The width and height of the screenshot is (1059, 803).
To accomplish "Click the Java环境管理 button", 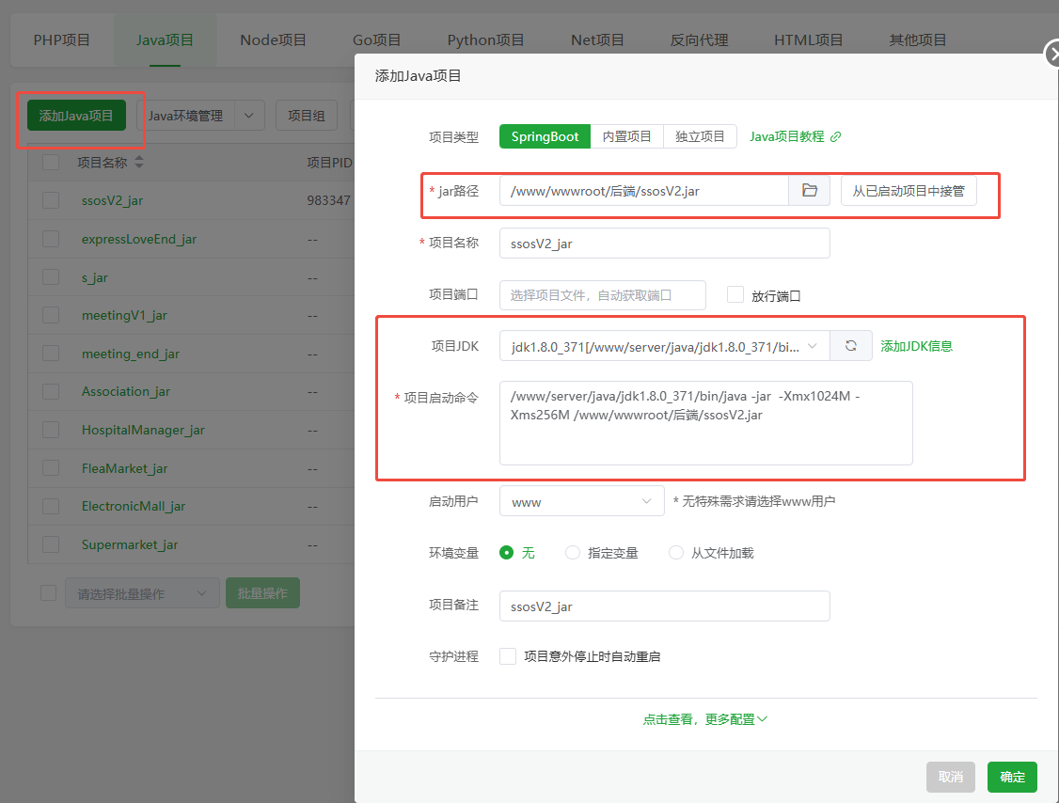I will coord(185,116).
